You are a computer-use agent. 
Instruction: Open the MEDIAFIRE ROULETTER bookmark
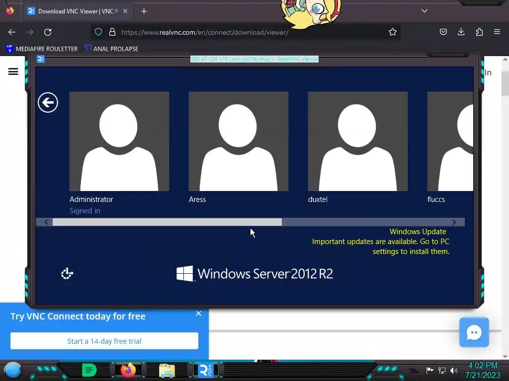[42, 49]
